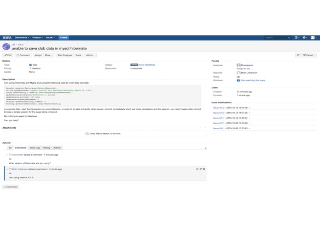Image resolution: width=320 pixels, height=227 pixels.
Task: Click the description code block
Action: coord(103,96)
